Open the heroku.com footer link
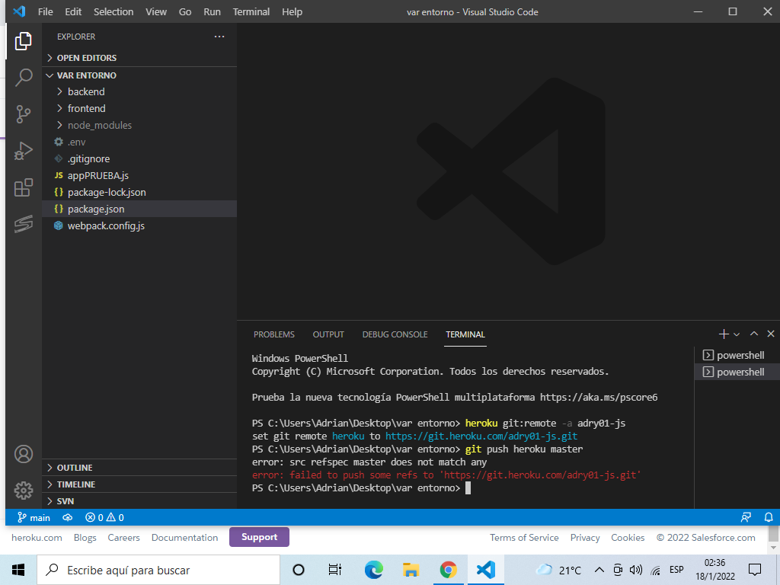Screen dimensions: 780x585 click(x=37, y=538)
